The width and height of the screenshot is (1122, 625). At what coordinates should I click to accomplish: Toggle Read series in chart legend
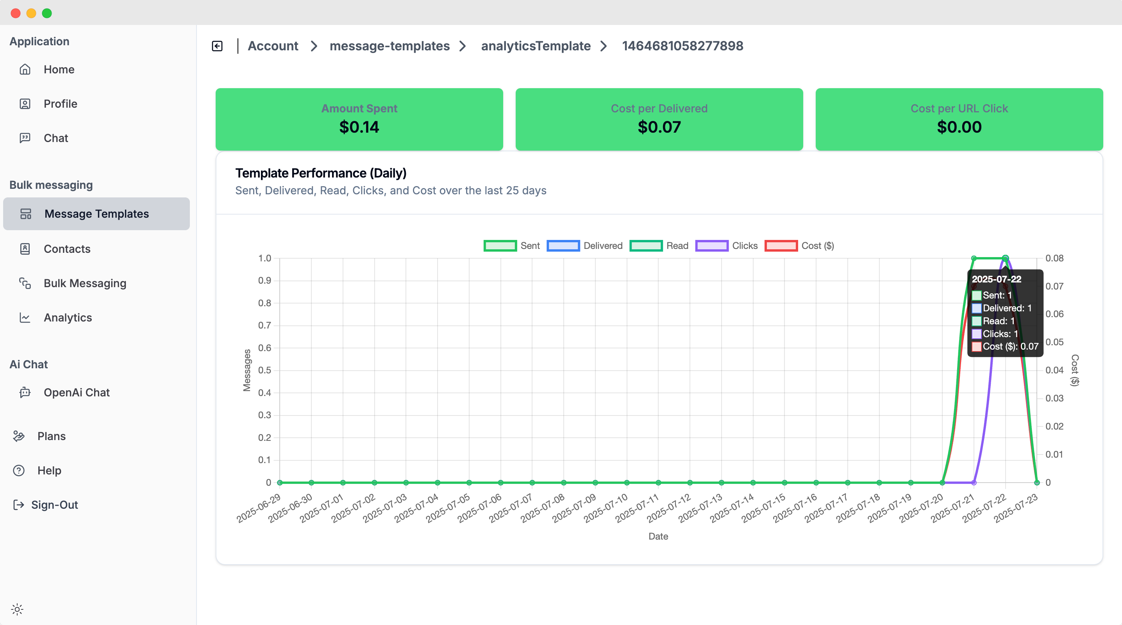[x=659, y=246]
